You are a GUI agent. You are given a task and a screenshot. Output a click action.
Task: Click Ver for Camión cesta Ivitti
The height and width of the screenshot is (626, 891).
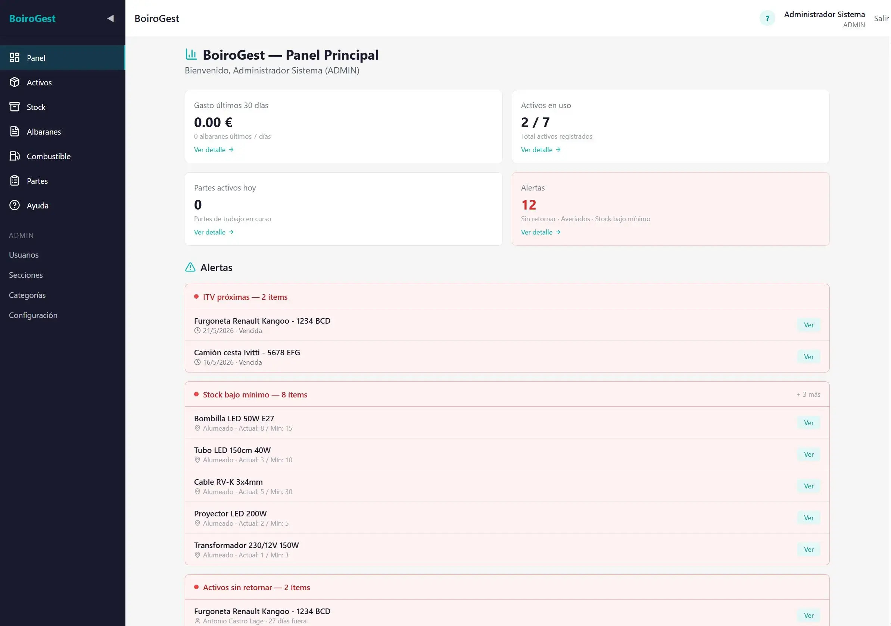click(x=809, y=356)
